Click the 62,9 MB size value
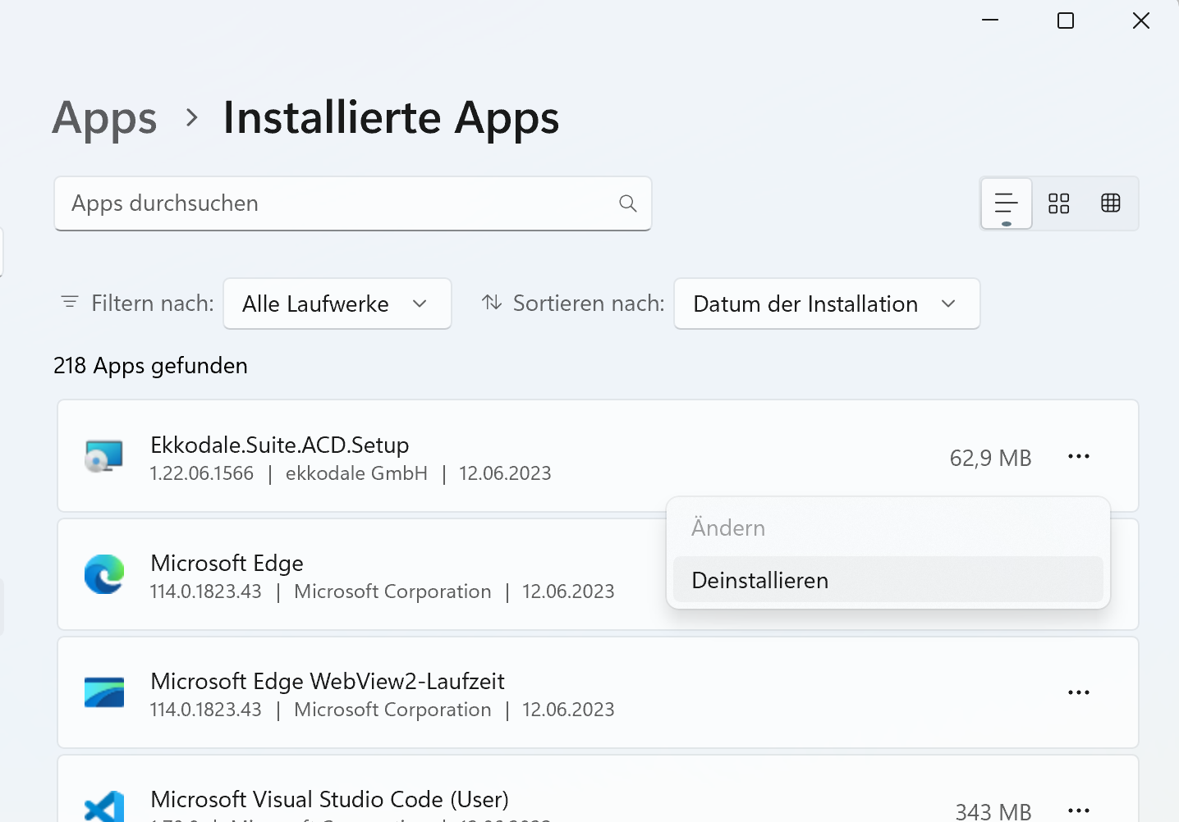Screen dimensions: 1179x822 [991, 458]
